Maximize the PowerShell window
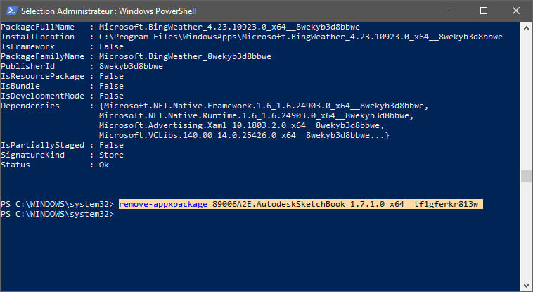533x292 pixels. pyautogui.click(x=484, y=11)
